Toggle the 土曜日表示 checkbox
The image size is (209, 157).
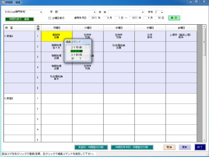click(x=50, y=18)
